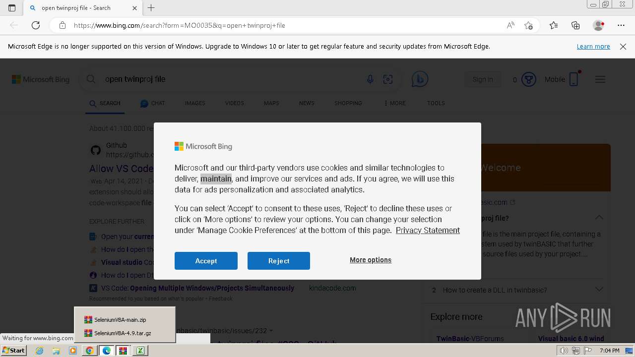Expand 'How to create a DLL in twinbasic?'
The width and height of the screenshot is (635, 357).
pyautogui.click(x=517, y=290)
